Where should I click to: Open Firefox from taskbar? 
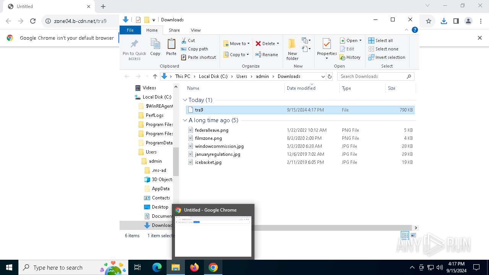(x=194, y=267)
